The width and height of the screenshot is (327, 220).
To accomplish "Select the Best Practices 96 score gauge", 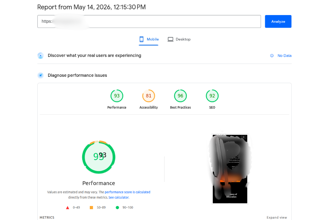I will (x=180, y=96).
